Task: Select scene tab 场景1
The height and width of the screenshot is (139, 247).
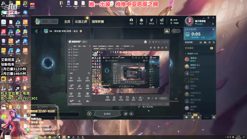Action: [75, 46]
